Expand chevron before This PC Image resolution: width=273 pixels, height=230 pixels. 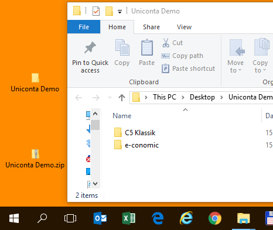click(x=146, y=97)
